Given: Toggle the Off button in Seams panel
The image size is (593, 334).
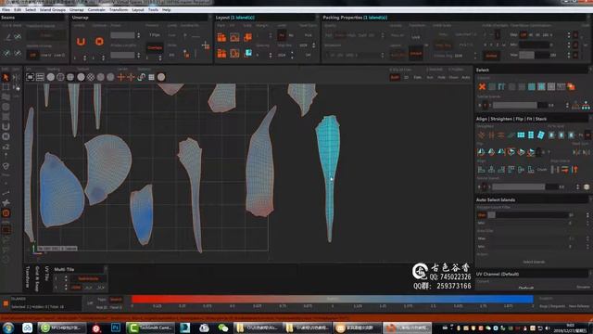Looking at the screenshot, I should (33, 55).
